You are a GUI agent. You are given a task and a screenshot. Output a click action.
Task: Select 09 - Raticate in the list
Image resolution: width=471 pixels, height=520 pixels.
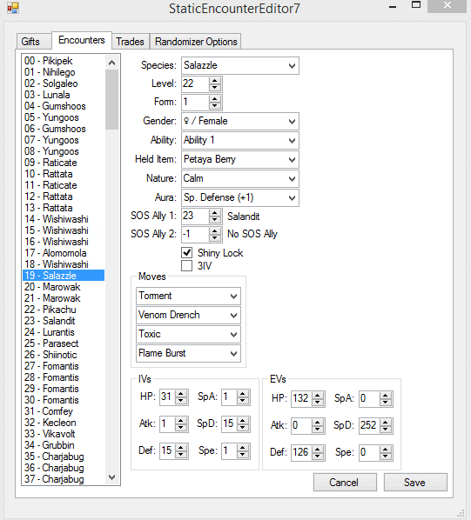tap(64, 163)
